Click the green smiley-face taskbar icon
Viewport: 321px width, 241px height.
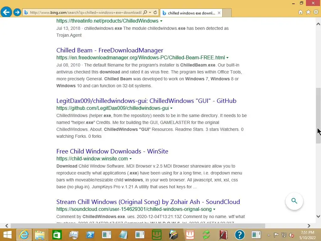[x=157, y=235]
